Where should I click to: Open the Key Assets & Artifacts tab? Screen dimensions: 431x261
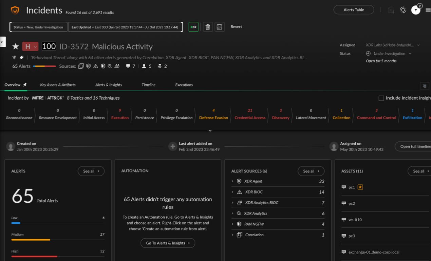(58, 85)
